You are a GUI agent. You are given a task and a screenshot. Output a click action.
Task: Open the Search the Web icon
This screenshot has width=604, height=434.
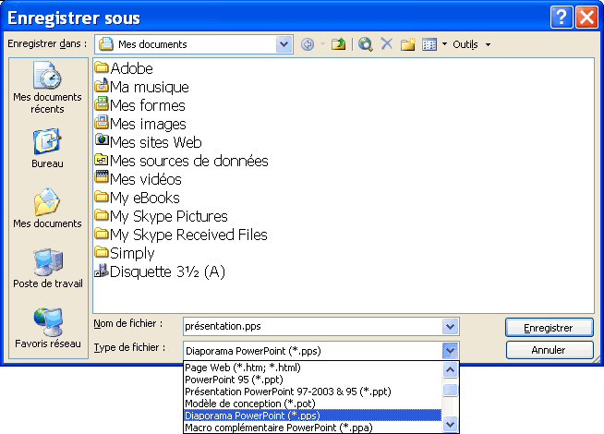365,44
